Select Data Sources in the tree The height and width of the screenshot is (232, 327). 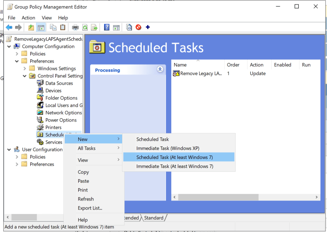pos(59,83)
